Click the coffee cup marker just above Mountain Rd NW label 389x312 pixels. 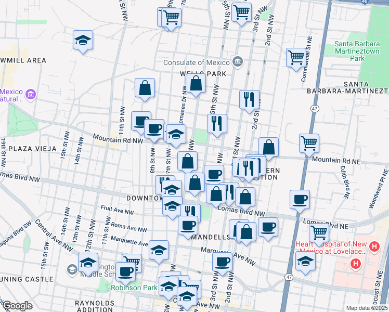154,129
